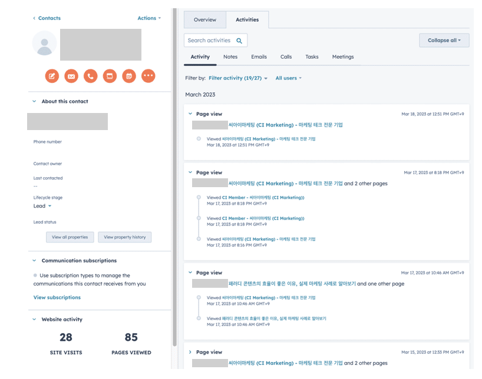Open the Actions dropdown menu

tap(149, 18)
